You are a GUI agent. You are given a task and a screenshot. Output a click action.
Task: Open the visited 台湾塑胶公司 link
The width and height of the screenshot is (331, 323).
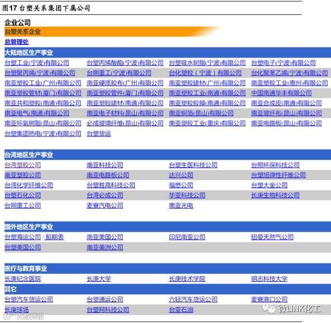(x=23, y=165)
